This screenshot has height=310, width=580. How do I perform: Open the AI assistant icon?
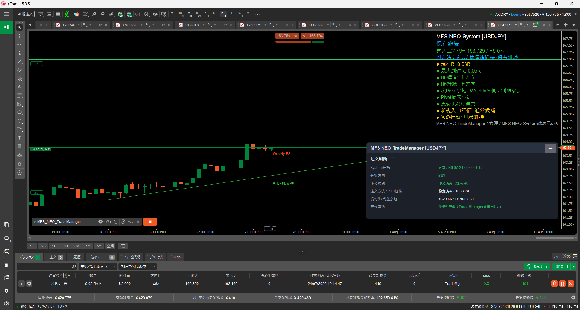coord(67,14)
